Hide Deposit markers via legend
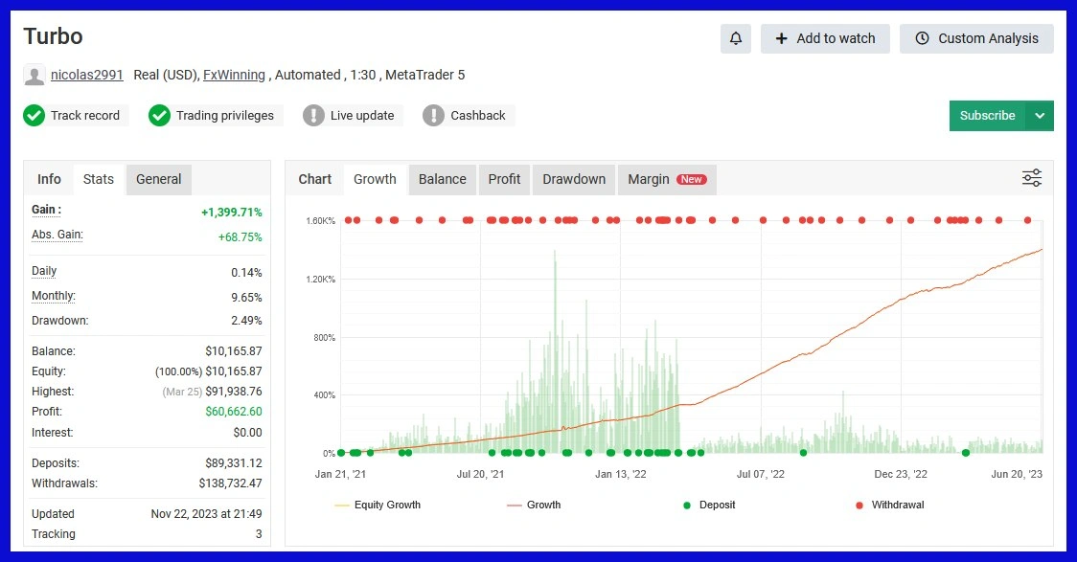The height and width of the screenshot is (562, 1077). click(708, 505)
